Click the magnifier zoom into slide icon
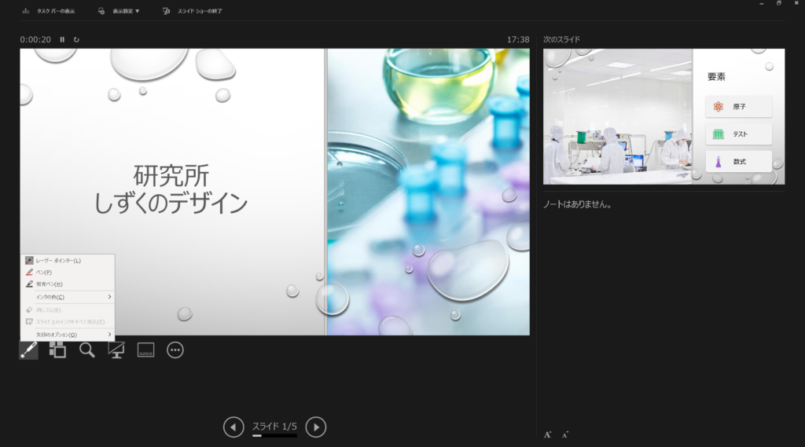The image size is (805, 447). [87, 350]
